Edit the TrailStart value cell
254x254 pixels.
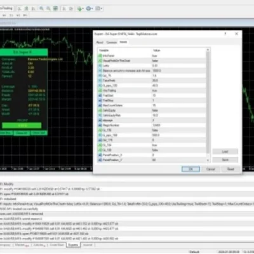tap(179, 95)
